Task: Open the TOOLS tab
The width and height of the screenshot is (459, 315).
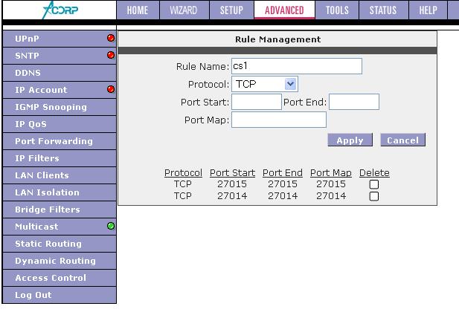Action: (337, 10)
